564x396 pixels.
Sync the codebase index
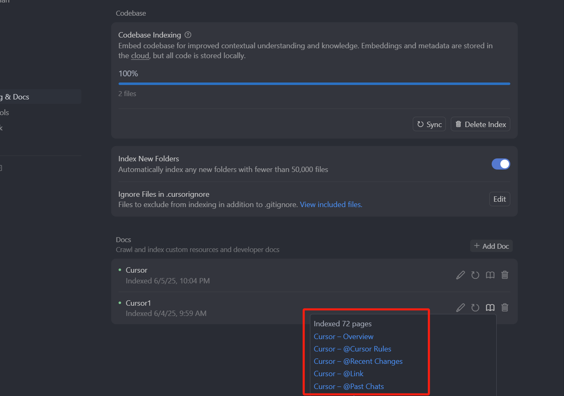[429, 124]
